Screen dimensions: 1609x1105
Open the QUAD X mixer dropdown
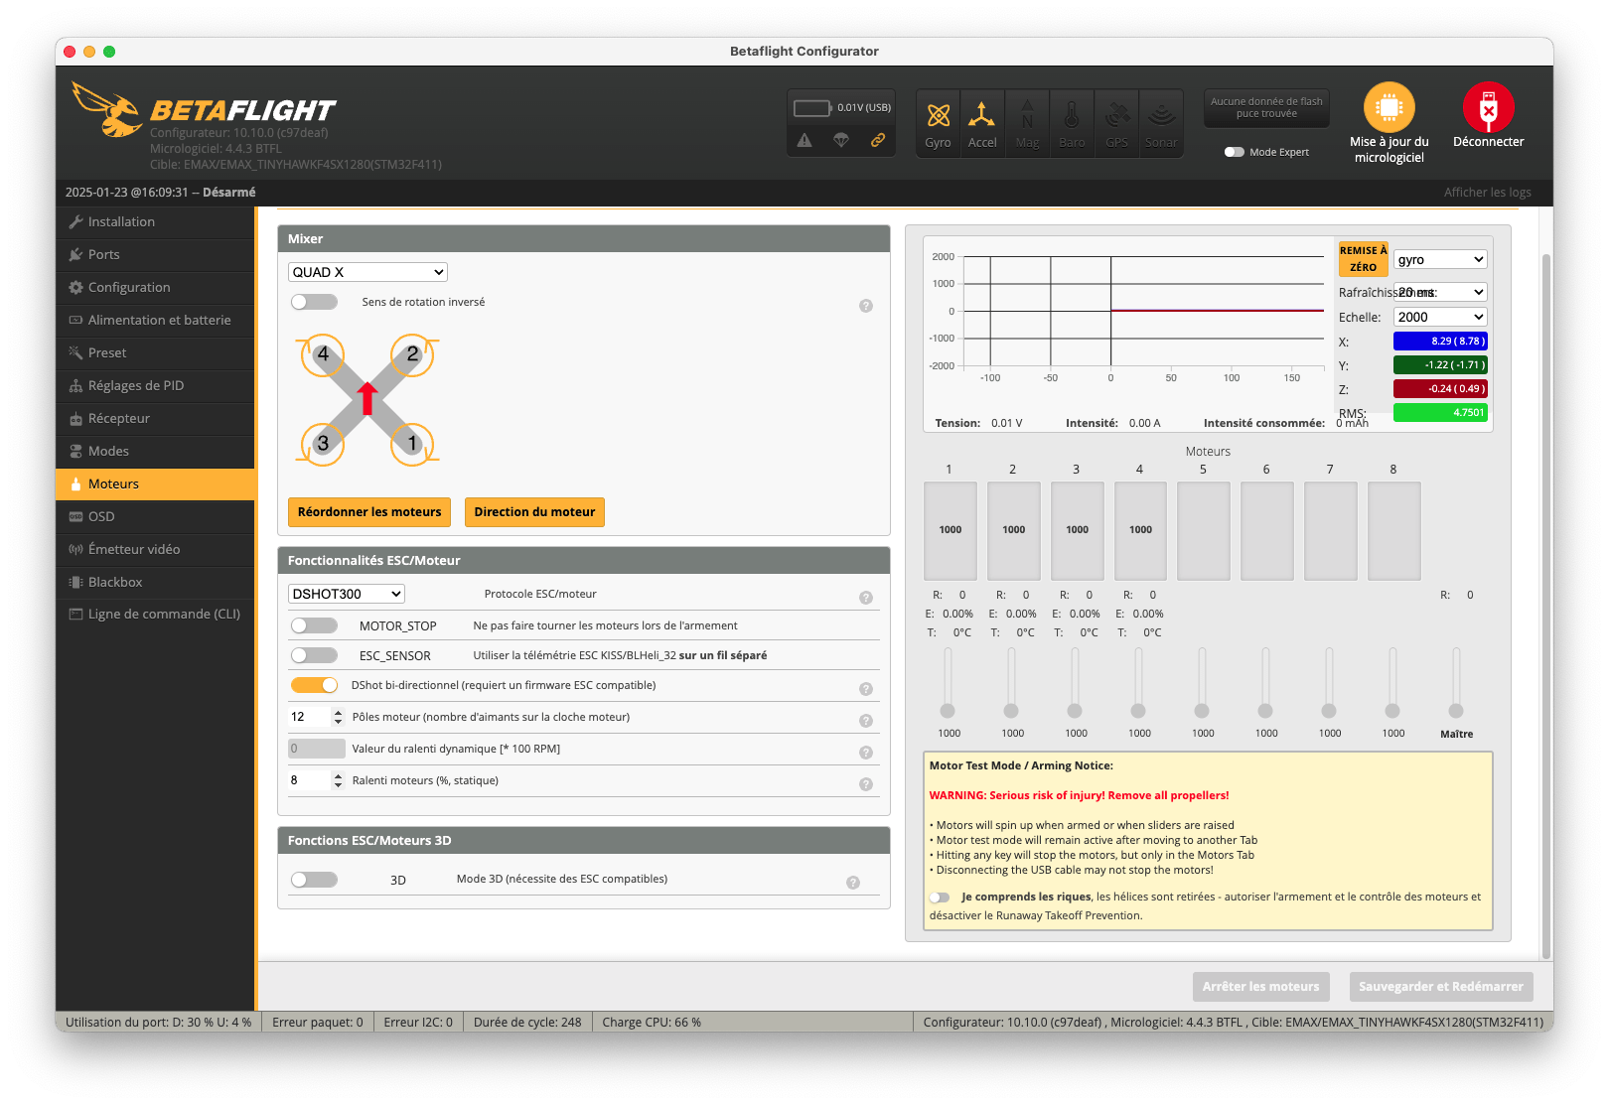[x=367, y=272]
